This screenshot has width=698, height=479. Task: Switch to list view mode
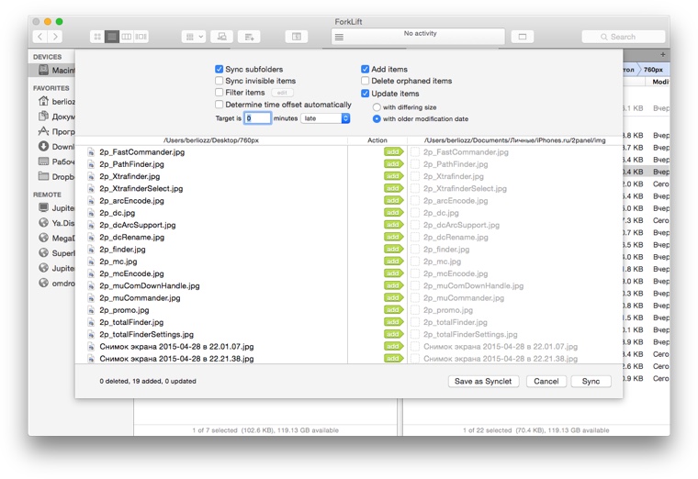tap(112, 37)
